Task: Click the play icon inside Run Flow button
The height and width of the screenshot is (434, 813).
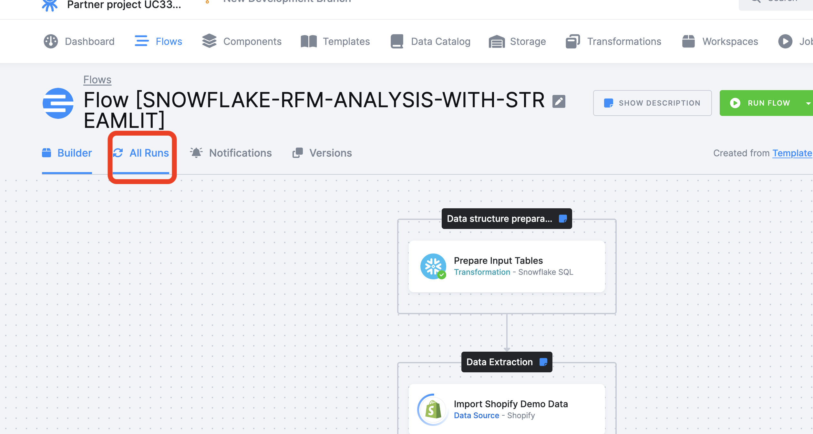Action: tap(735, 103)
